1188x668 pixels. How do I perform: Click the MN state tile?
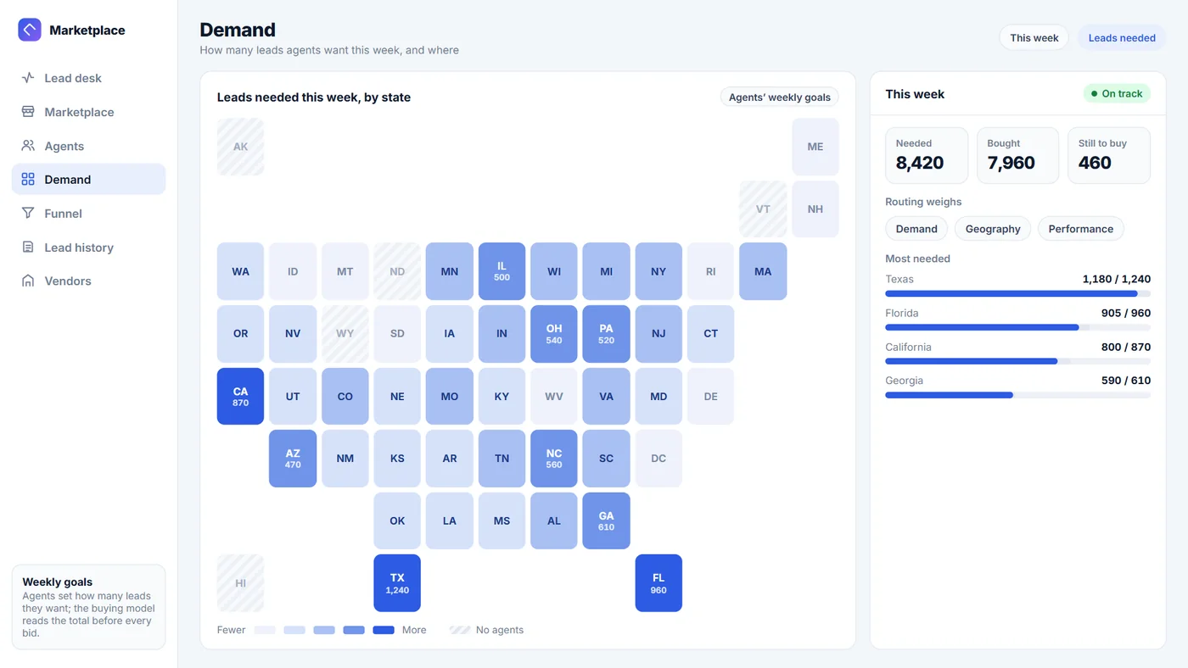point(450,271)
